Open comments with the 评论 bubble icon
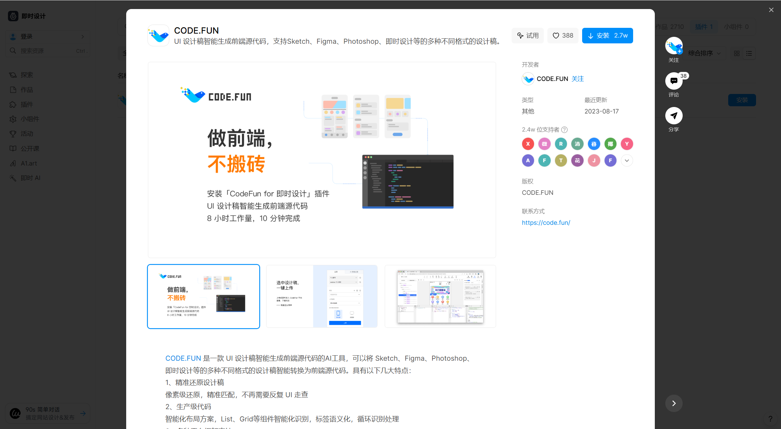 click(674, 81)
